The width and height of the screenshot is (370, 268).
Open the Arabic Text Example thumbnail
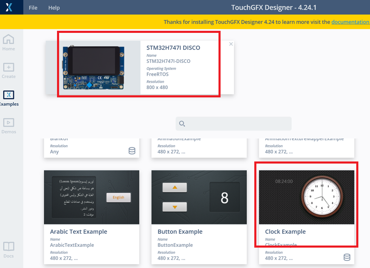[x=91, y=196]
